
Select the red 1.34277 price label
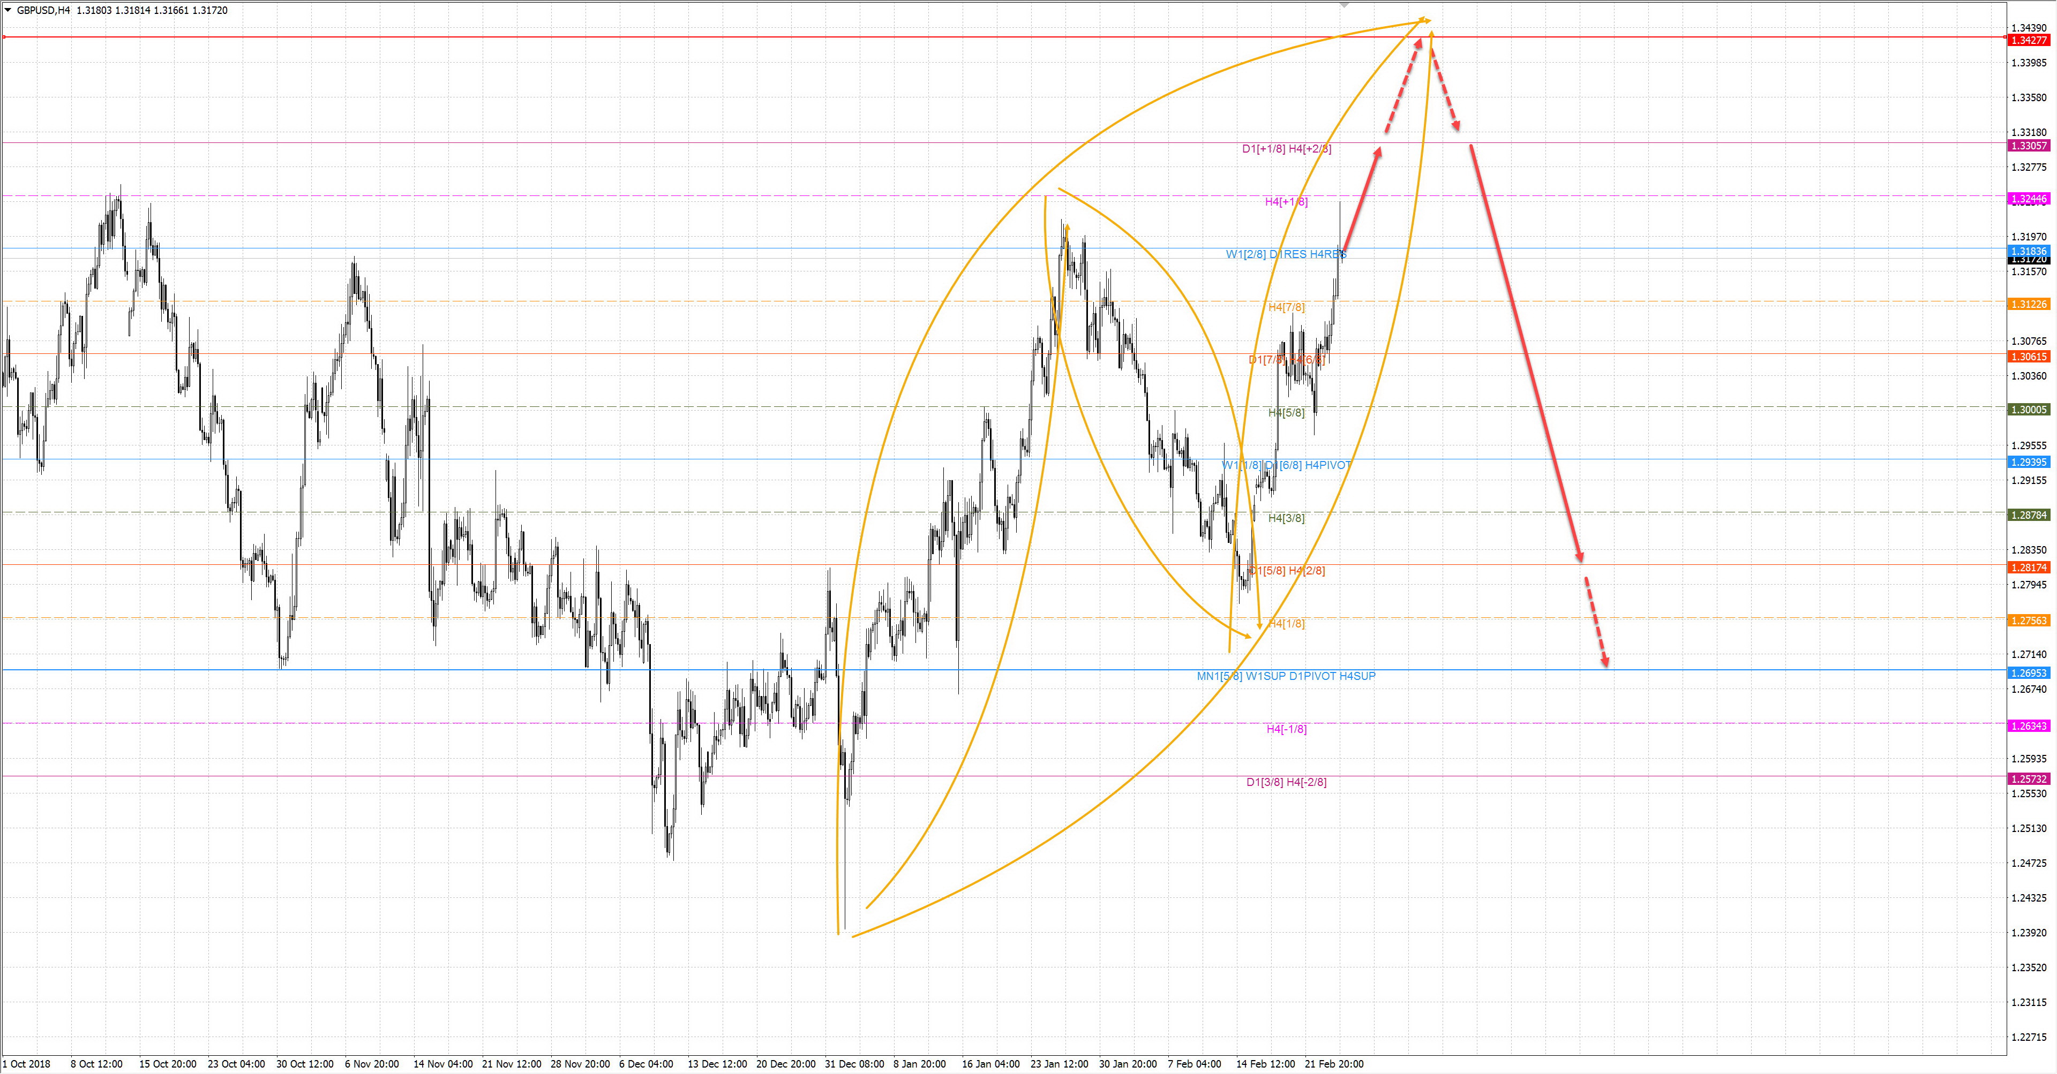coord(2028,40)
